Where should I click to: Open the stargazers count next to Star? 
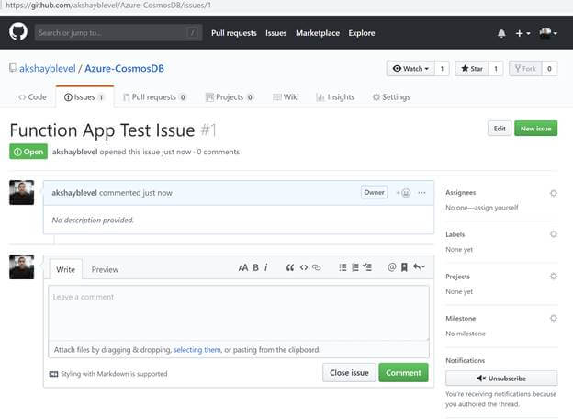(496, 68)
